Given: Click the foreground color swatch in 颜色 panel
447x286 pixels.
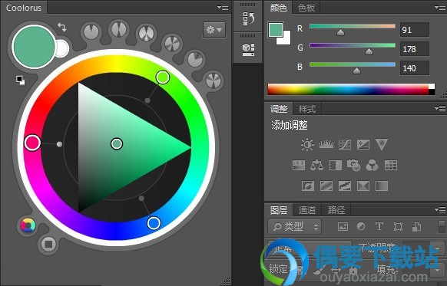Looking at the screenshot, I should click(276, 30).
